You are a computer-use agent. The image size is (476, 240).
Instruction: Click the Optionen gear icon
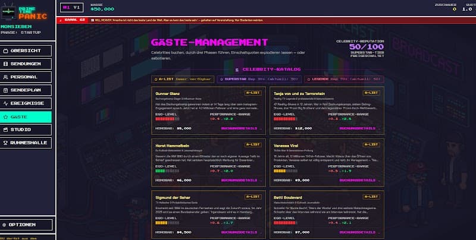click(x=4, y=225)
